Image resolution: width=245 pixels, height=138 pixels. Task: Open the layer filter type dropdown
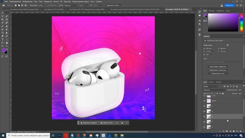211,86
